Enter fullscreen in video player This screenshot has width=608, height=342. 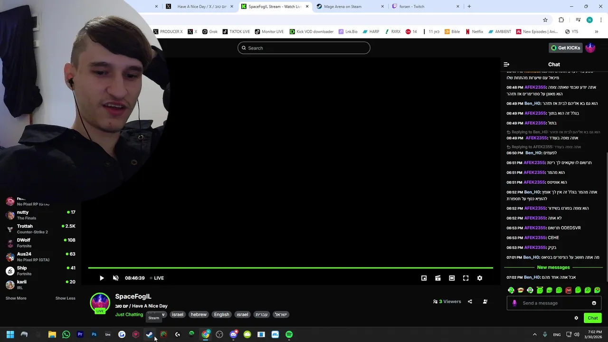(x=466, y=278)
